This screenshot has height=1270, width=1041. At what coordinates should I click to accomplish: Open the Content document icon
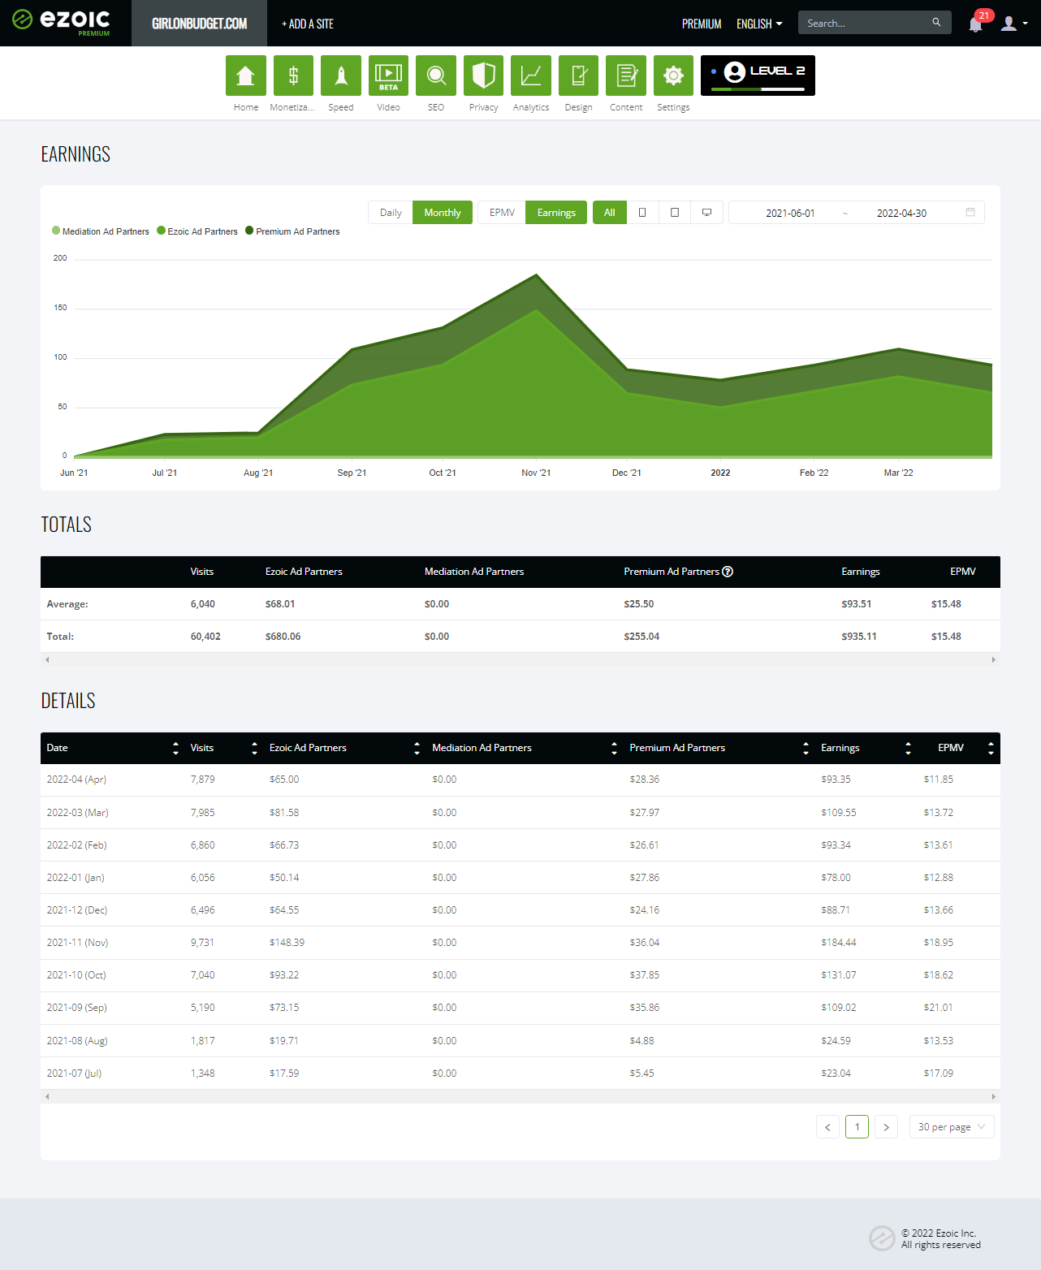click(x=626, y=76)
